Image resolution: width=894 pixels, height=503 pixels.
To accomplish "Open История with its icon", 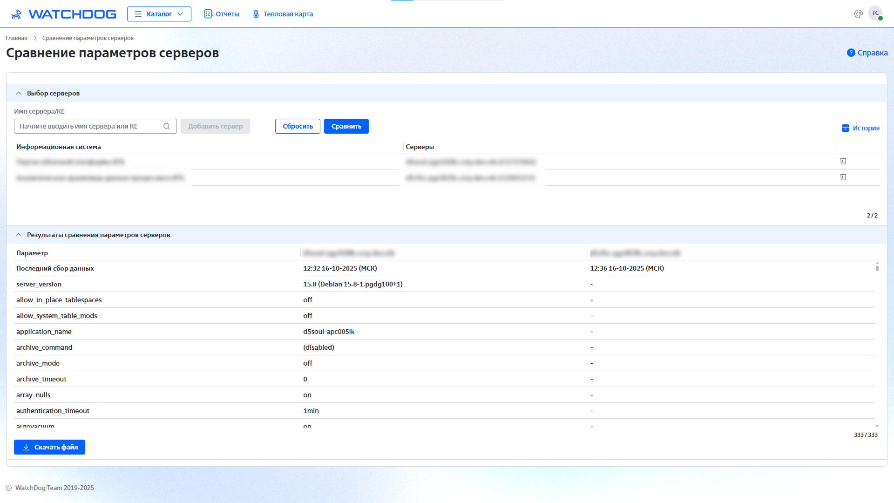I will 846,128.
